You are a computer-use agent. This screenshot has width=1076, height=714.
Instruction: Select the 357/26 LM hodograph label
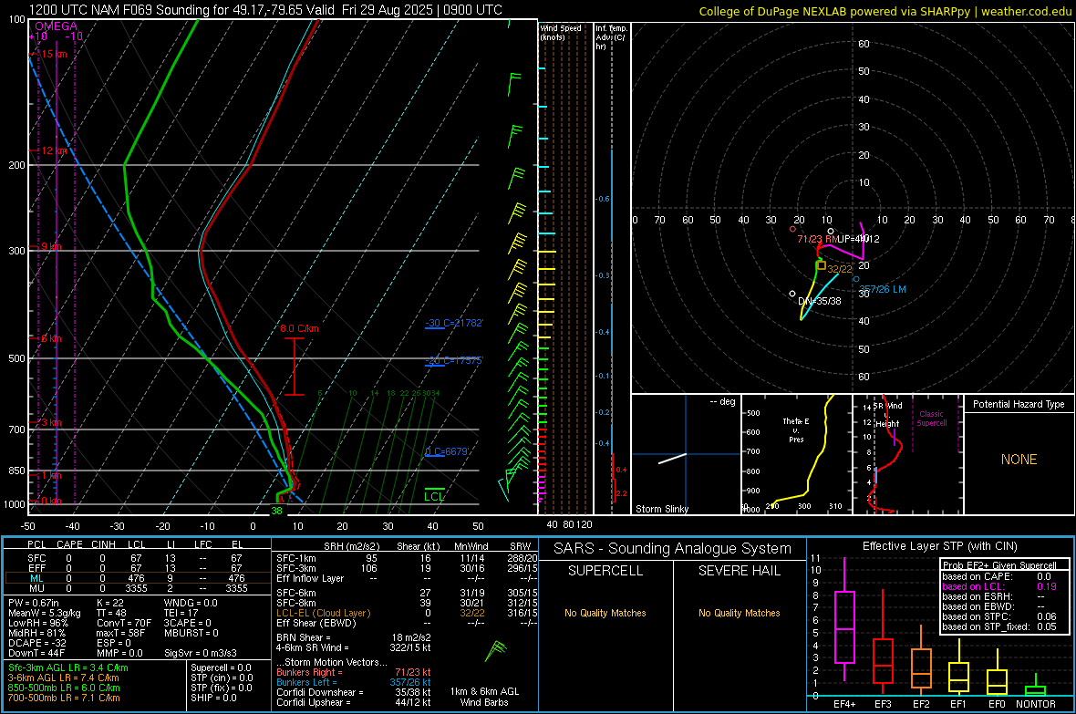[883, 289]
